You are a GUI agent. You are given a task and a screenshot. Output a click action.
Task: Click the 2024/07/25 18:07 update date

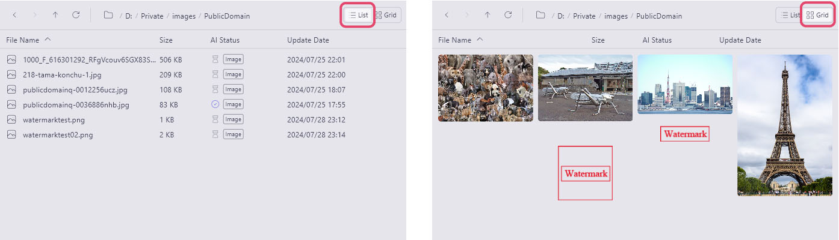point(316,89)
